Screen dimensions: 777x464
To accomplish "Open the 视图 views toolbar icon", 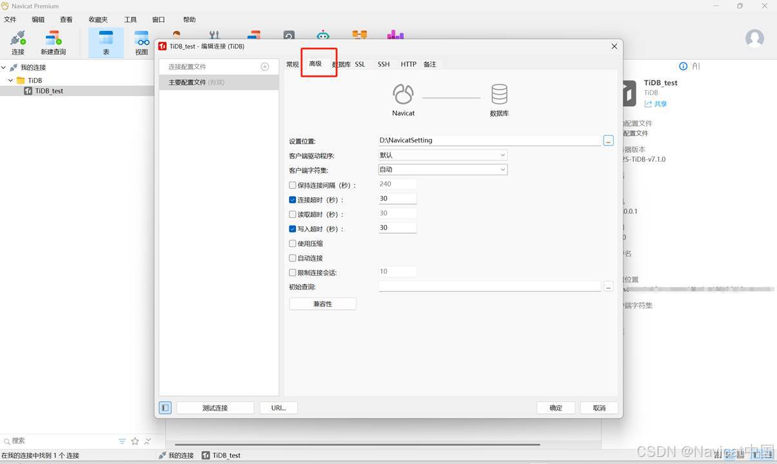I will pyautogui.click(x=142, y=43).
